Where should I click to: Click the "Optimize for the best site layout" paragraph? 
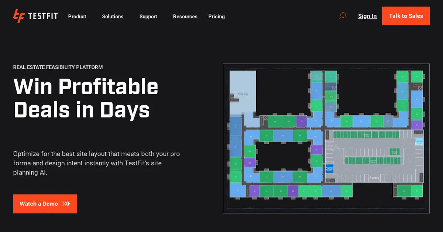[x=97, y=163]
